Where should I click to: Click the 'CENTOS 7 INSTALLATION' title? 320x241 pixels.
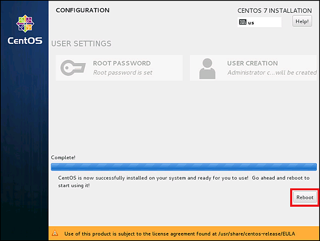pyautogui.click(x=274, y=11)
